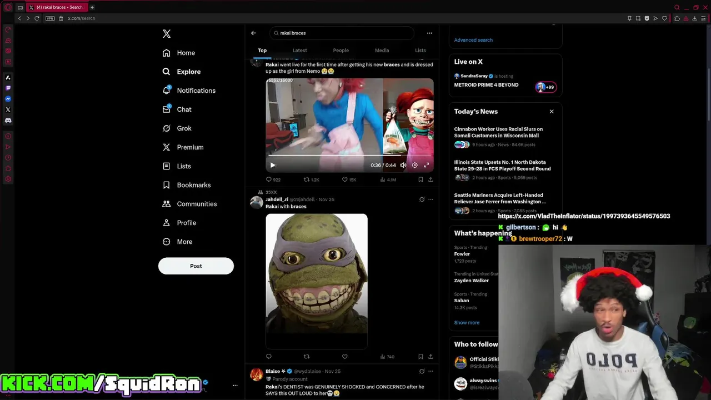The image size is (711, 400).
Task: Click Show more under What's happening
Action: point(467,323)
